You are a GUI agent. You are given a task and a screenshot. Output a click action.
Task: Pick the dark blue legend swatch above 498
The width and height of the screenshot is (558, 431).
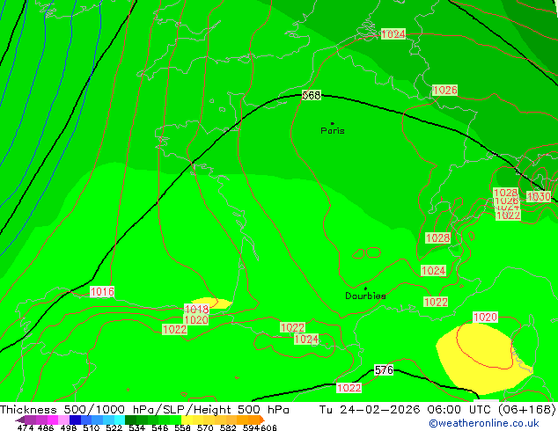75,420
